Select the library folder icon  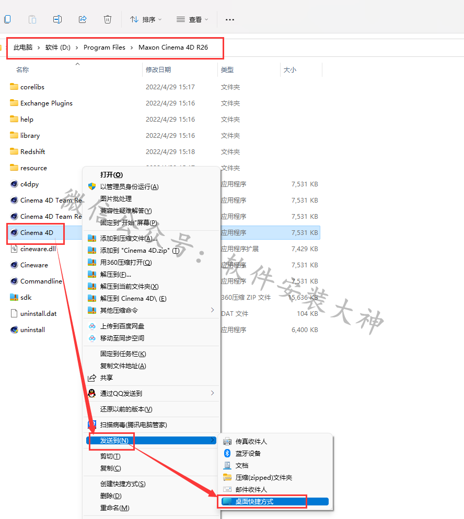click(14, 135)
